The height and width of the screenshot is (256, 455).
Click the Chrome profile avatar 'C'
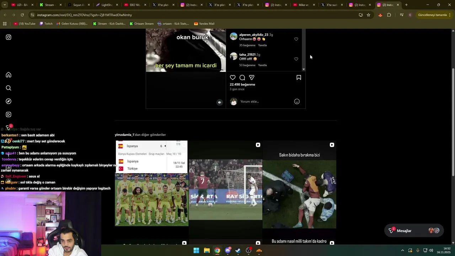tap(410, 15)
